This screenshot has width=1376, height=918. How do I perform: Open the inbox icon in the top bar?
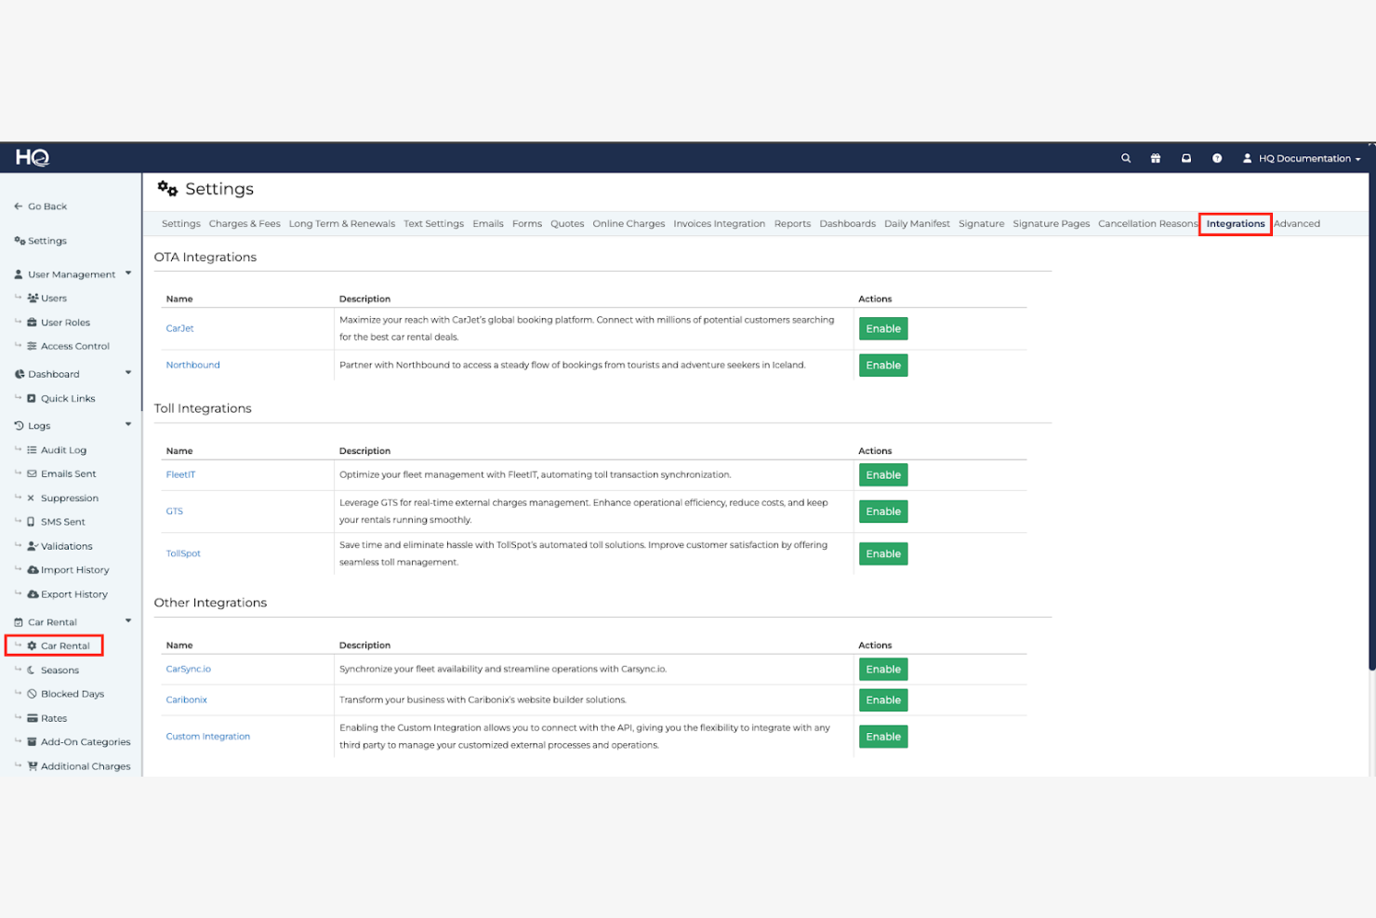[1186, 157]
